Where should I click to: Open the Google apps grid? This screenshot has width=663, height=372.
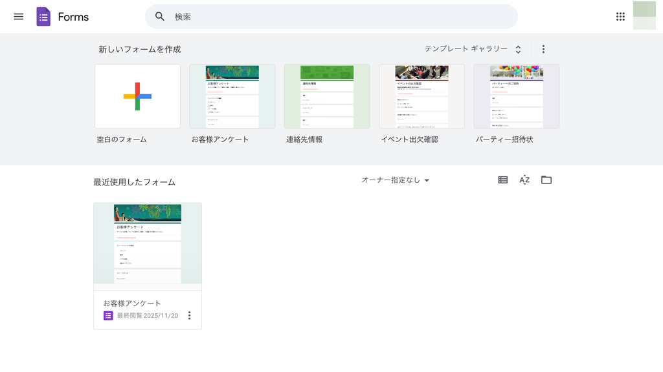pos(620,17)
